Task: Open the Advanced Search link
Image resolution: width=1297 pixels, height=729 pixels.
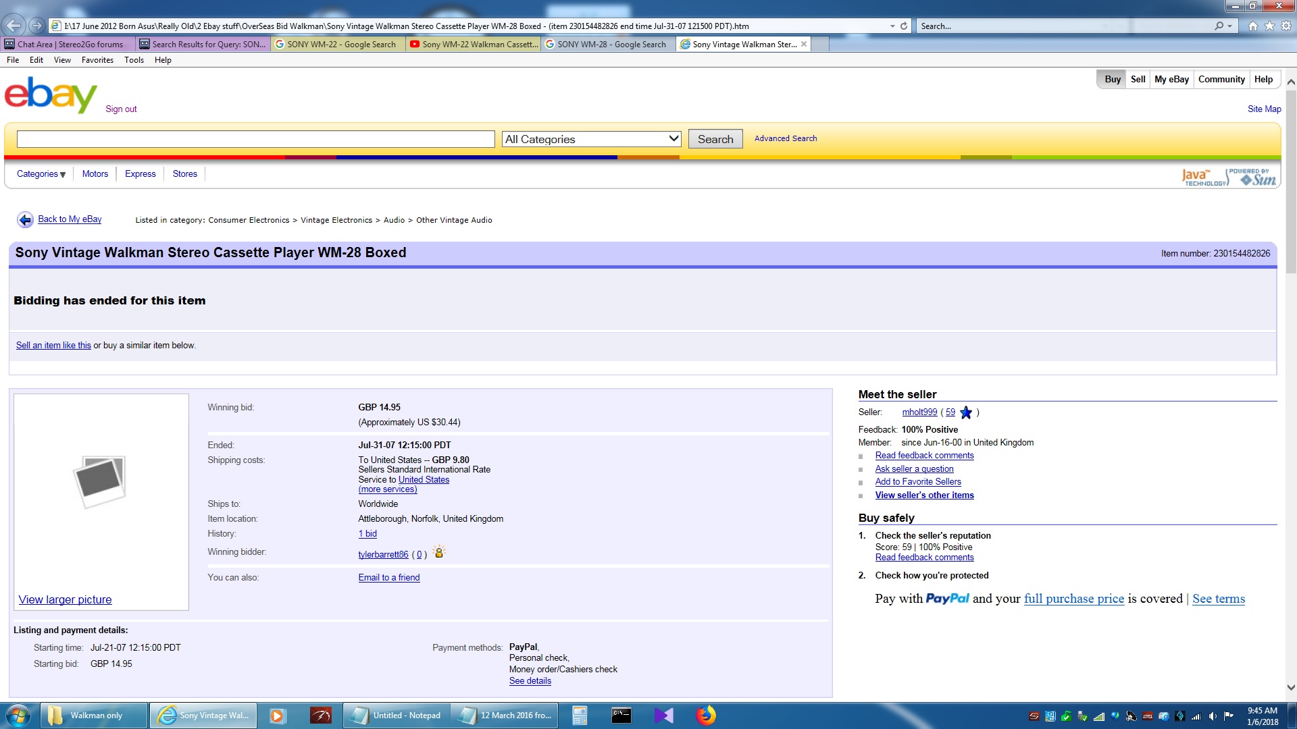Action: pyautogui.click(x=786, y=138)
